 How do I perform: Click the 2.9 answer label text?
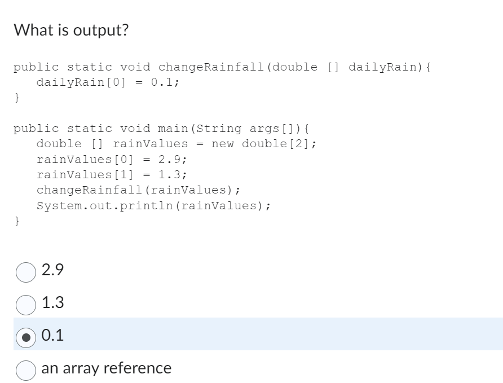(x=52, y=271)
